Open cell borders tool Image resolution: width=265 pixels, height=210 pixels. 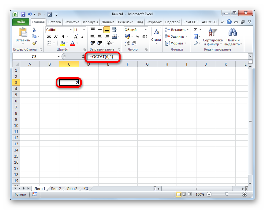pyautogui.click(x=49, y=43)
